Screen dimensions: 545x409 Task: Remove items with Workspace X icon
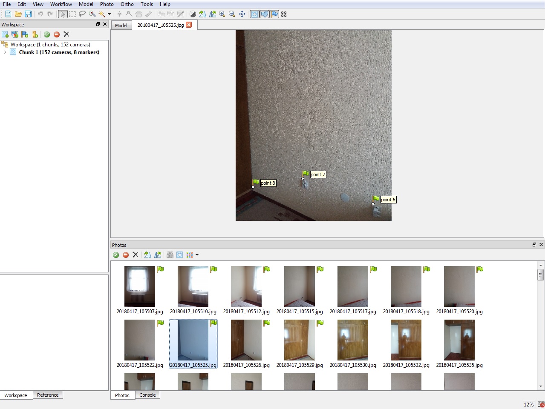click(x=66, y=34)
